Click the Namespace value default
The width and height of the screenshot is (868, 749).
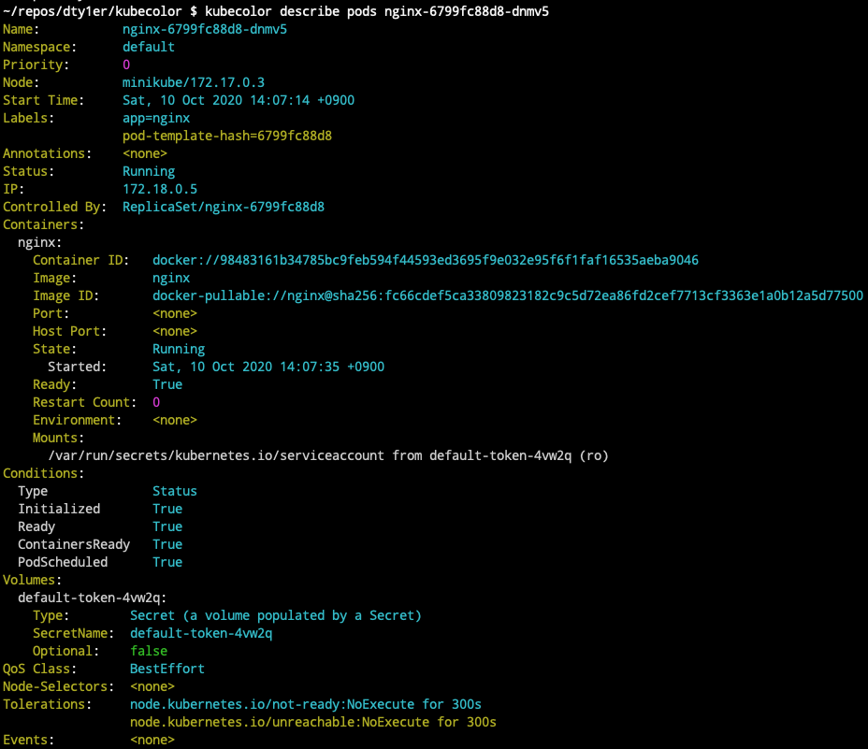[x=149, y=47]
